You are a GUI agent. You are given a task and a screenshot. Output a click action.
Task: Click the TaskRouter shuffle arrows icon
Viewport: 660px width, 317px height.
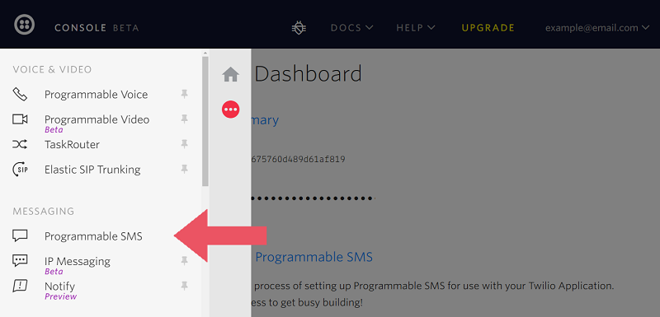pyautogui.click(x=20, y=144)
